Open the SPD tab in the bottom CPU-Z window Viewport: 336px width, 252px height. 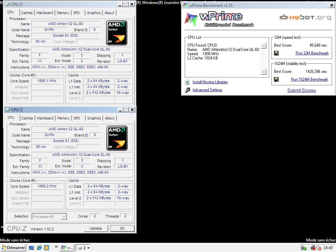[x=77, y=118]
